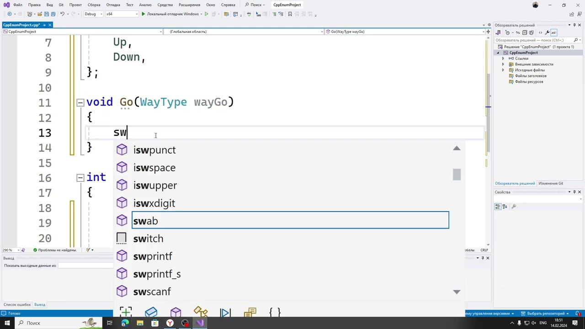Toggle the yellow class filter in IntelliSense bar

pos(201,313)
